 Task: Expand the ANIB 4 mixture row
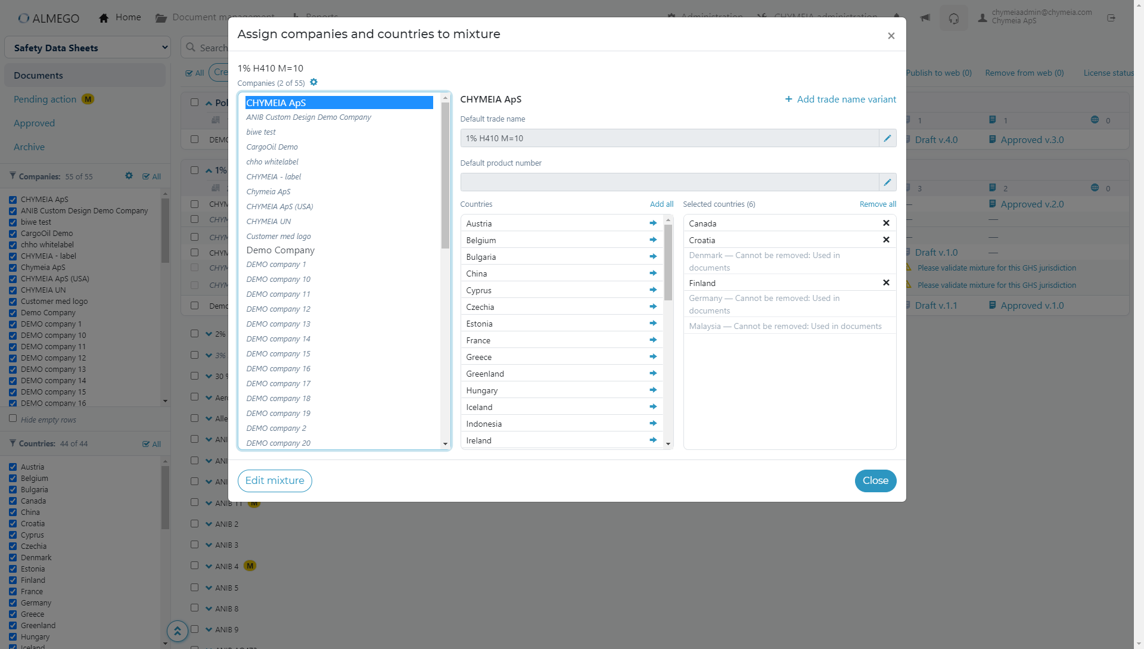tap(209, 566)
